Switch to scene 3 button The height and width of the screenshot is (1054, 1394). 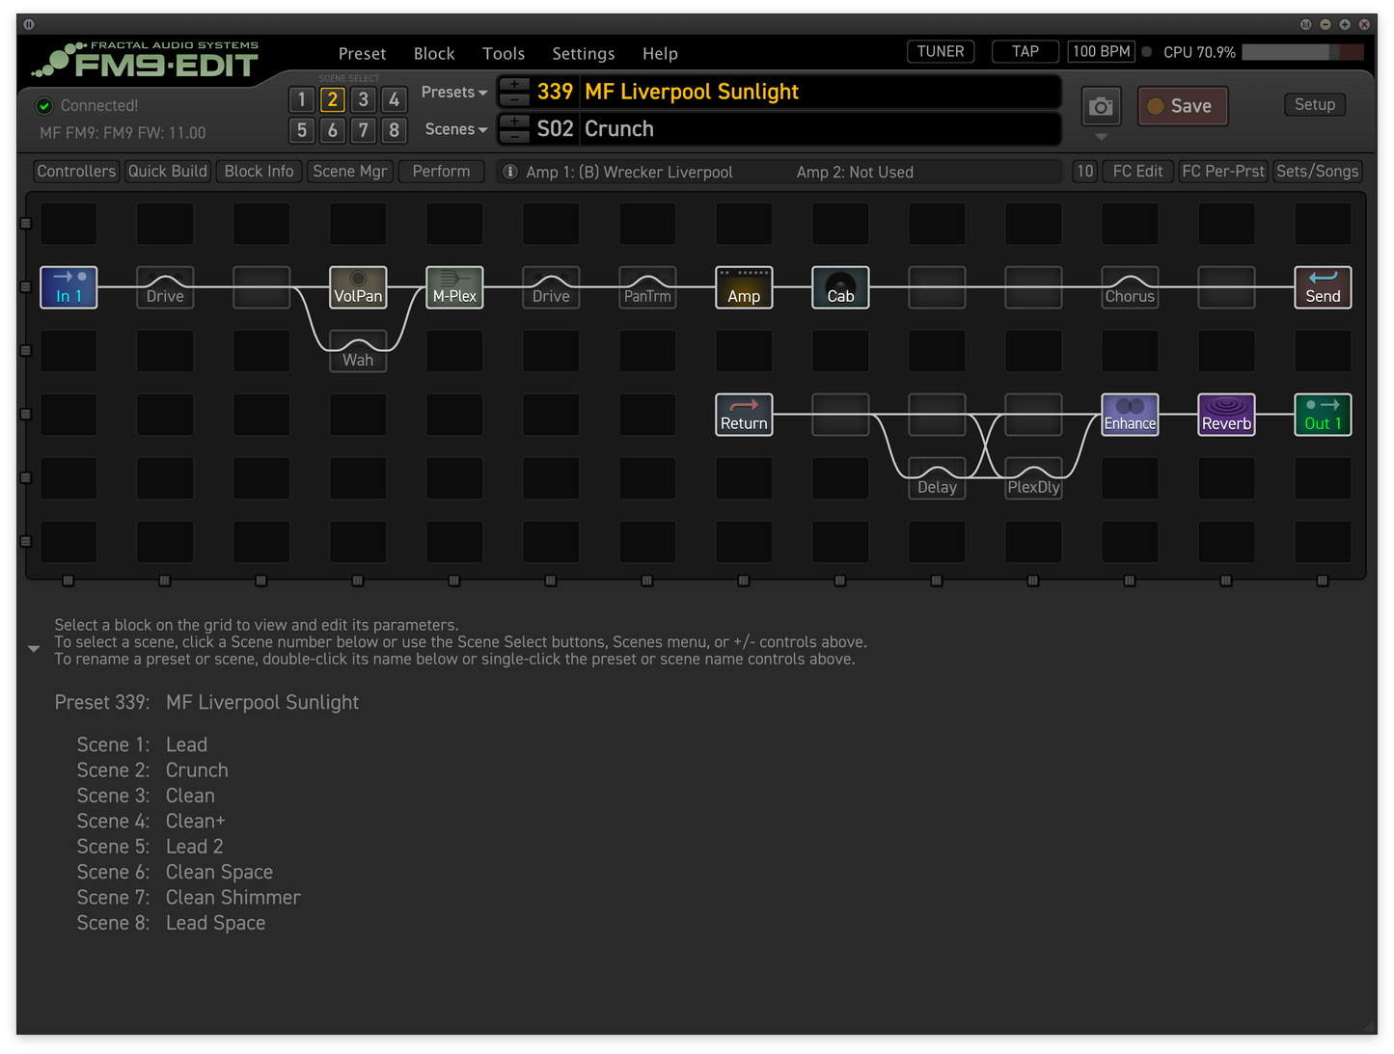(364, 99)
